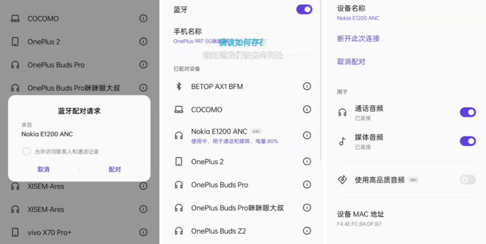486x244 pixels.
Task: Toggle the 使用高品质音频 switch
Action: (x=468, y=180)
